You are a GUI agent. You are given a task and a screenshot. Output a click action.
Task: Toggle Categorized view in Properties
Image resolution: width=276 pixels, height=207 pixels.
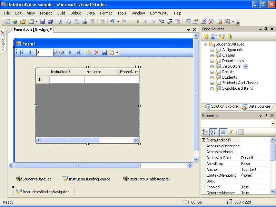tap(205, 132)
